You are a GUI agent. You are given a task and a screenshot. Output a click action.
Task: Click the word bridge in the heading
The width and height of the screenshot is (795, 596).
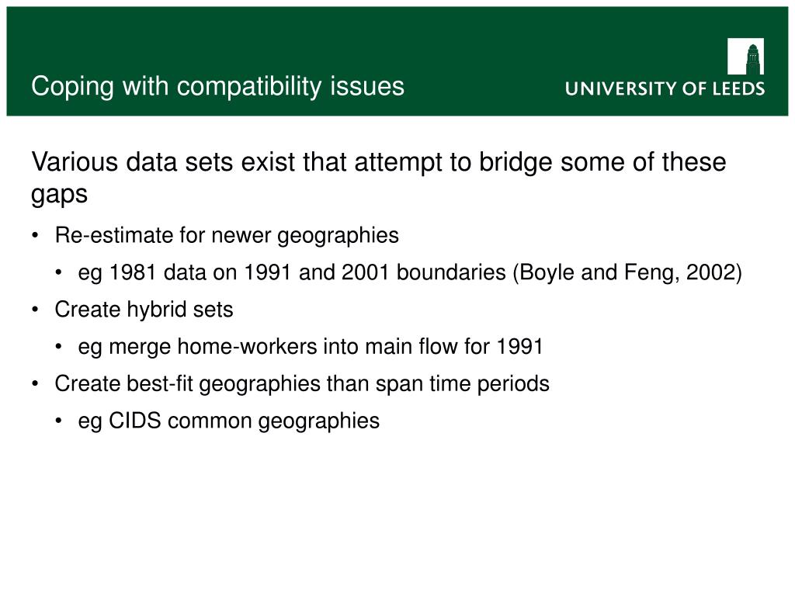516,163
